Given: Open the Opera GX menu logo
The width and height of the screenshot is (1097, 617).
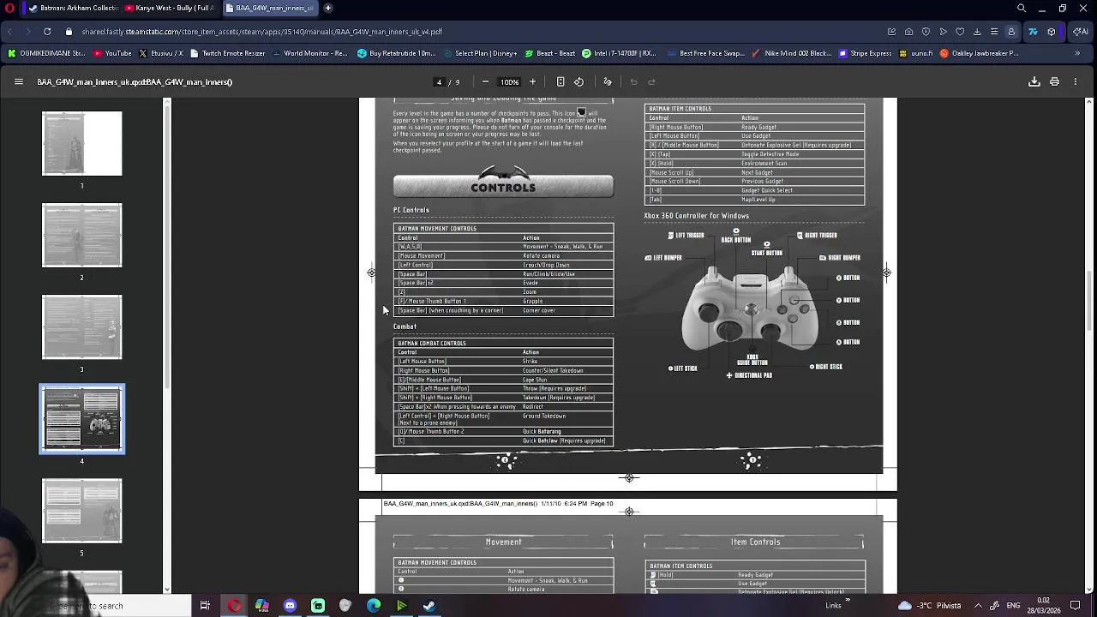Looking at the screenshot, I should pyautogui.click(x=9, y=8).
